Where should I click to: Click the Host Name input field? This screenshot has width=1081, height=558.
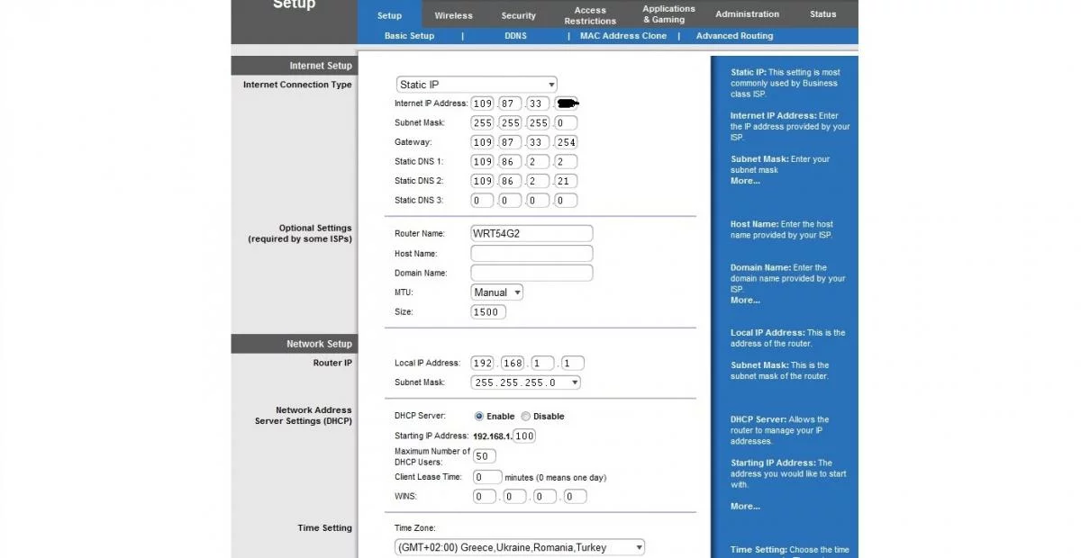coord(531,253)
